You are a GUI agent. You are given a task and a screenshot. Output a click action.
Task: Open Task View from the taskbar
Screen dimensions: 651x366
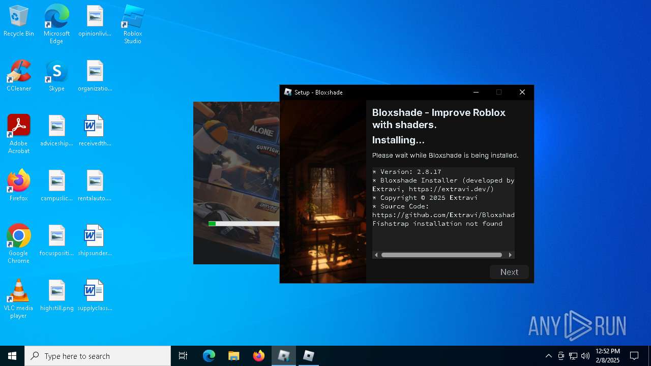[183, 356]
